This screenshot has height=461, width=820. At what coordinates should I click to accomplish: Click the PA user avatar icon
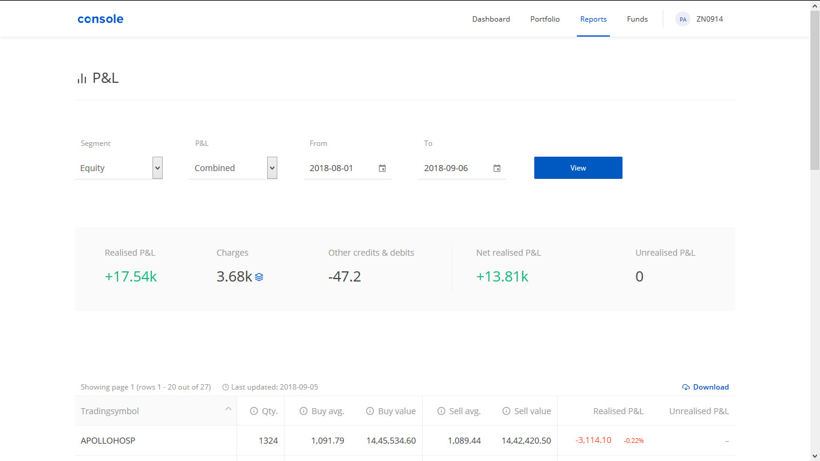click(683, 19)
